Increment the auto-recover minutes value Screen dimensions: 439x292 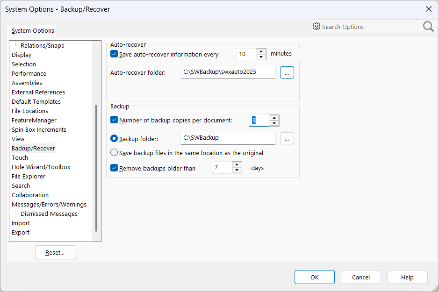click(261, 51)
